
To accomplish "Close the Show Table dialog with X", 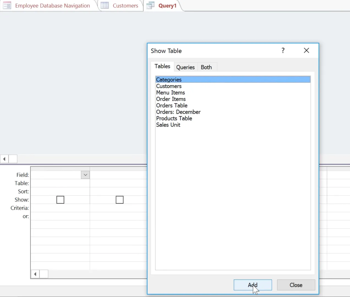I will (306, 50).
